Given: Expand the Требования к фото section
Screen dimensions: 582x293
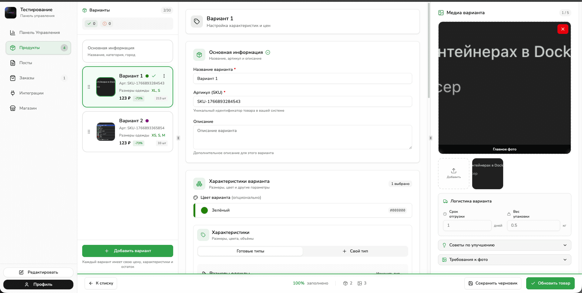Looking at the screenshot, I should point(504,259).
